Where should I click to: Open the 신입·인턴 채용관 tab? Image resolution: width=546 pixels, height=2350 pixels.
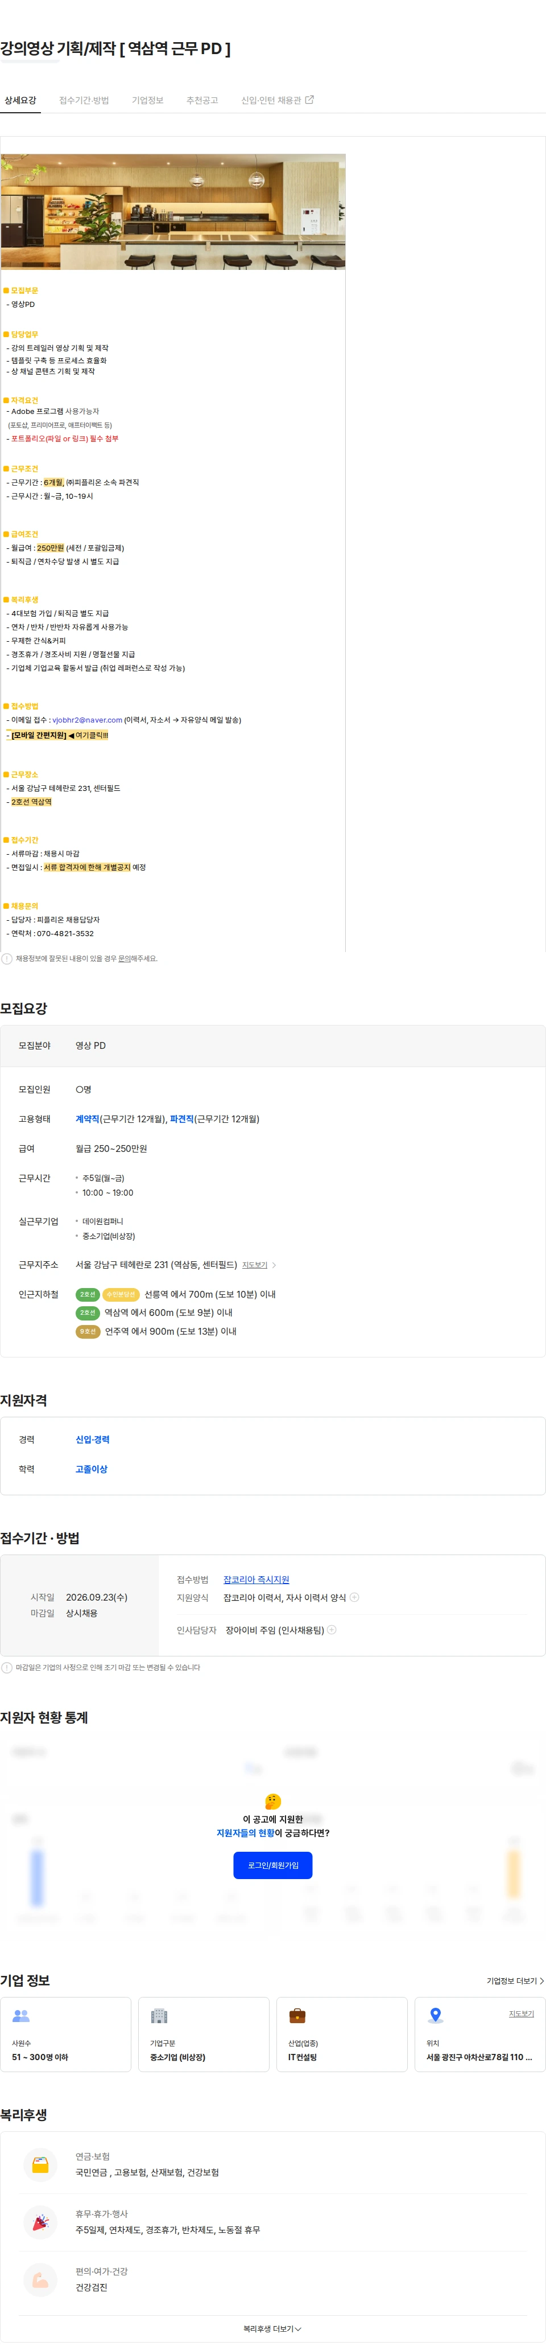point(277,100)
